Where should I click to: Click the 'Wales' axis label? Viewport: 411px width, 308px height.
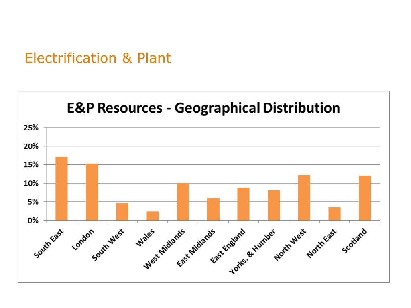point(145,237)
